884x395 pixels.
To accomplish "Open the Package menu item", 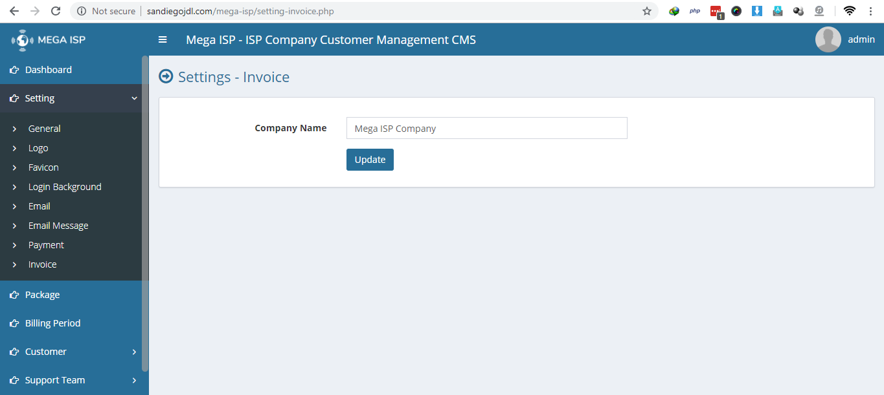I will (x=42, y=295).
